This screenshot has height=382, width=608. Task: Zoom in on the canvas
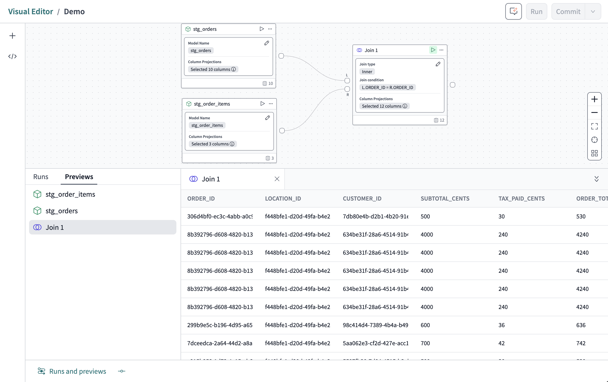(595, 99)
